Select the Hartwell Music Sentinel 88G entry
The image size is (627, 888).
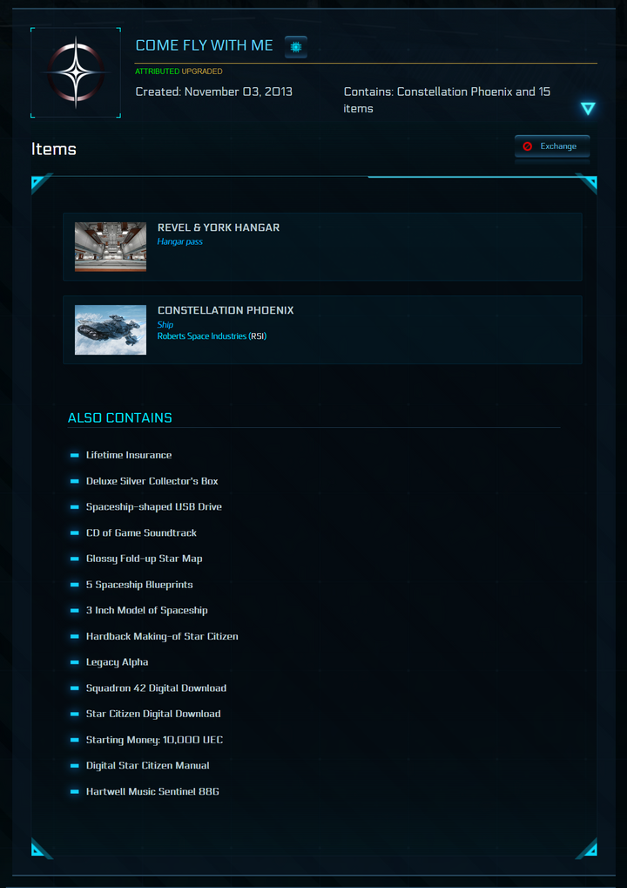pyautogui.click(x=152, y=791)
